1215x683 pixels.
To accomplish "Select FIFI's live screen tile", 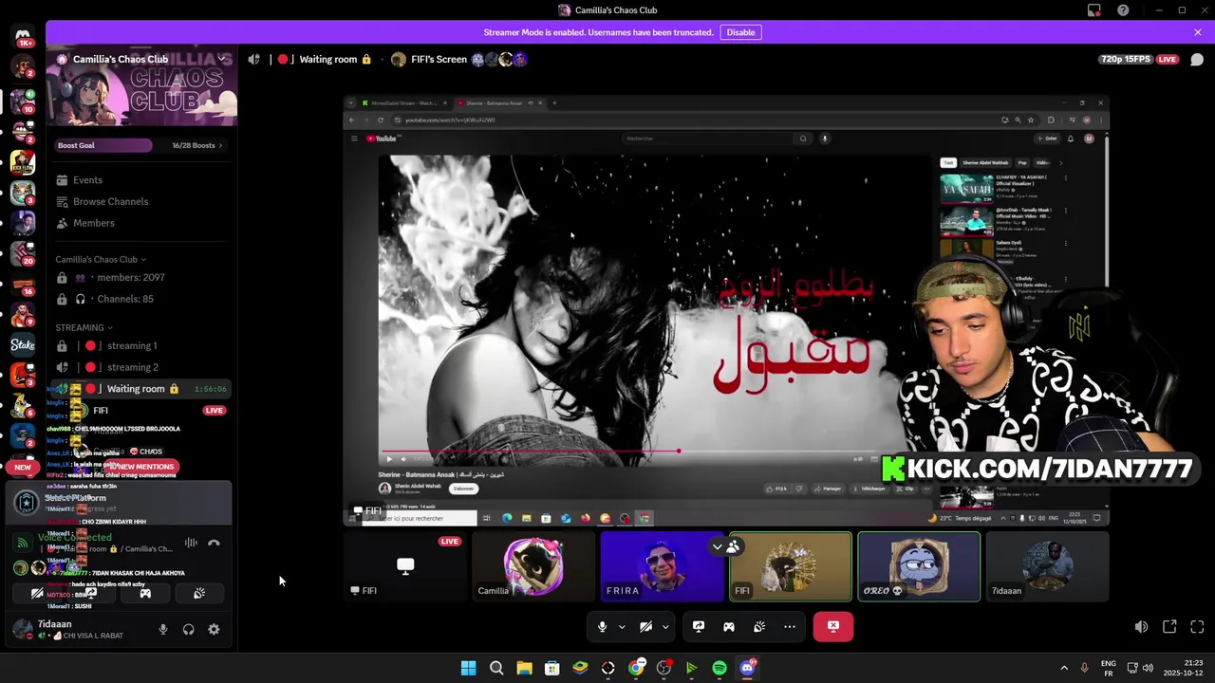I will click(x=405, y=566).
